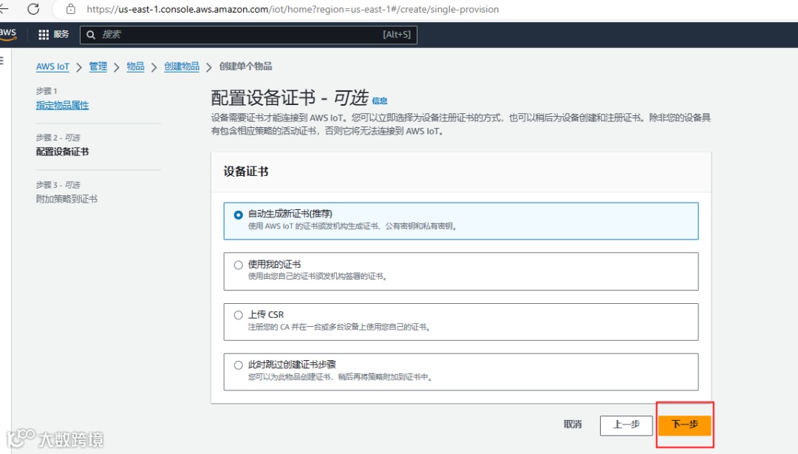Go to AWS IoT breadcrumb link
This screenshot has width=798, height=454.
tap(52, 67)
